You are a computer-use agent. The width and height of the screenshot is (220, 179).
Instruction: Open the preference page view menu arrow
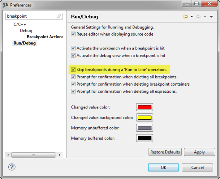click(211, 17)
